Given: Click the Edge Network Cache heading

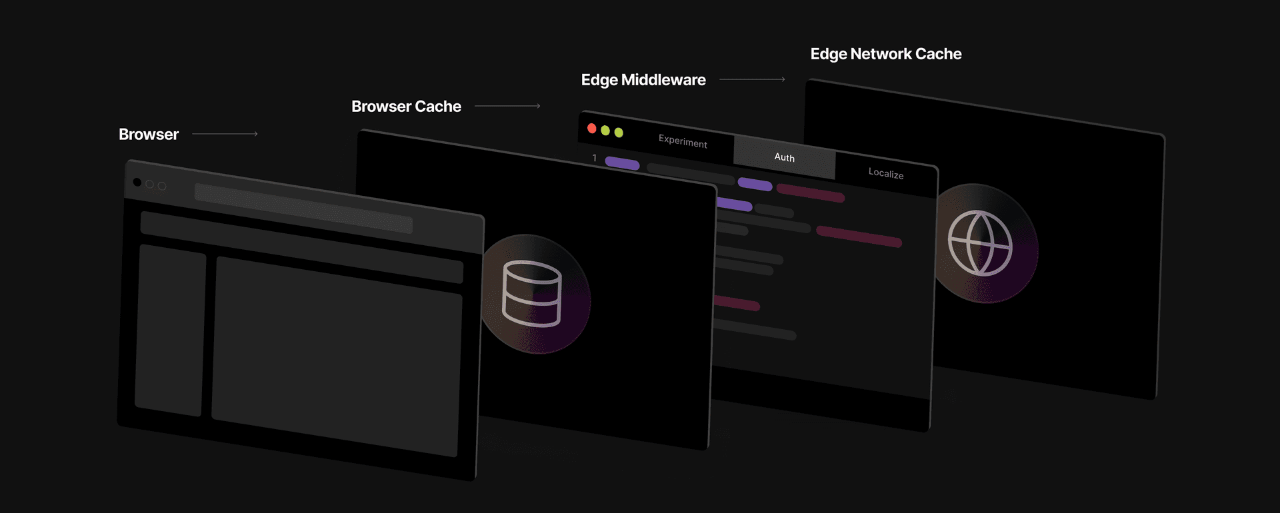Looking at the screenshot, I should (885, 54).
